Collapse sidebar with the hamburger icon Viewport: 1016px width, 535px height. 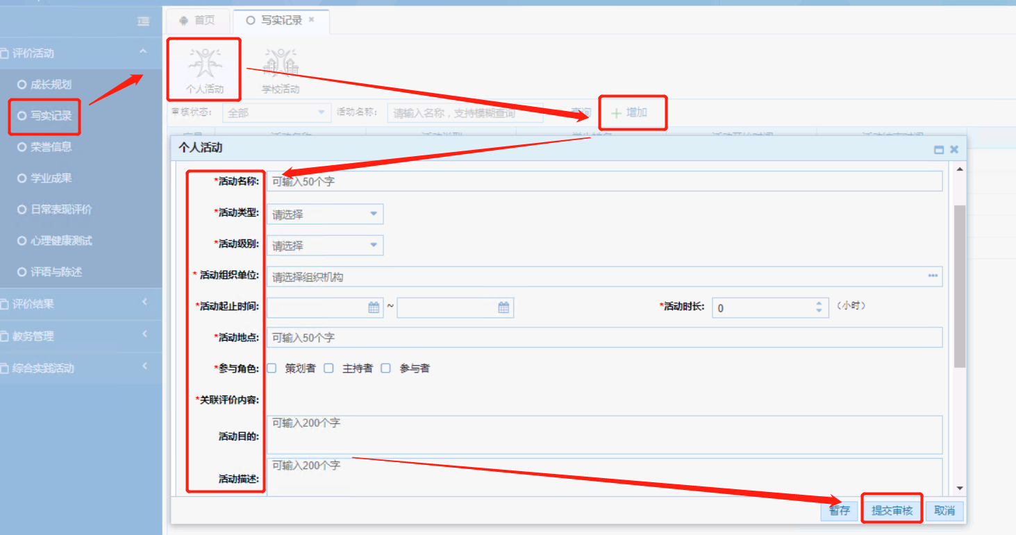144,22
